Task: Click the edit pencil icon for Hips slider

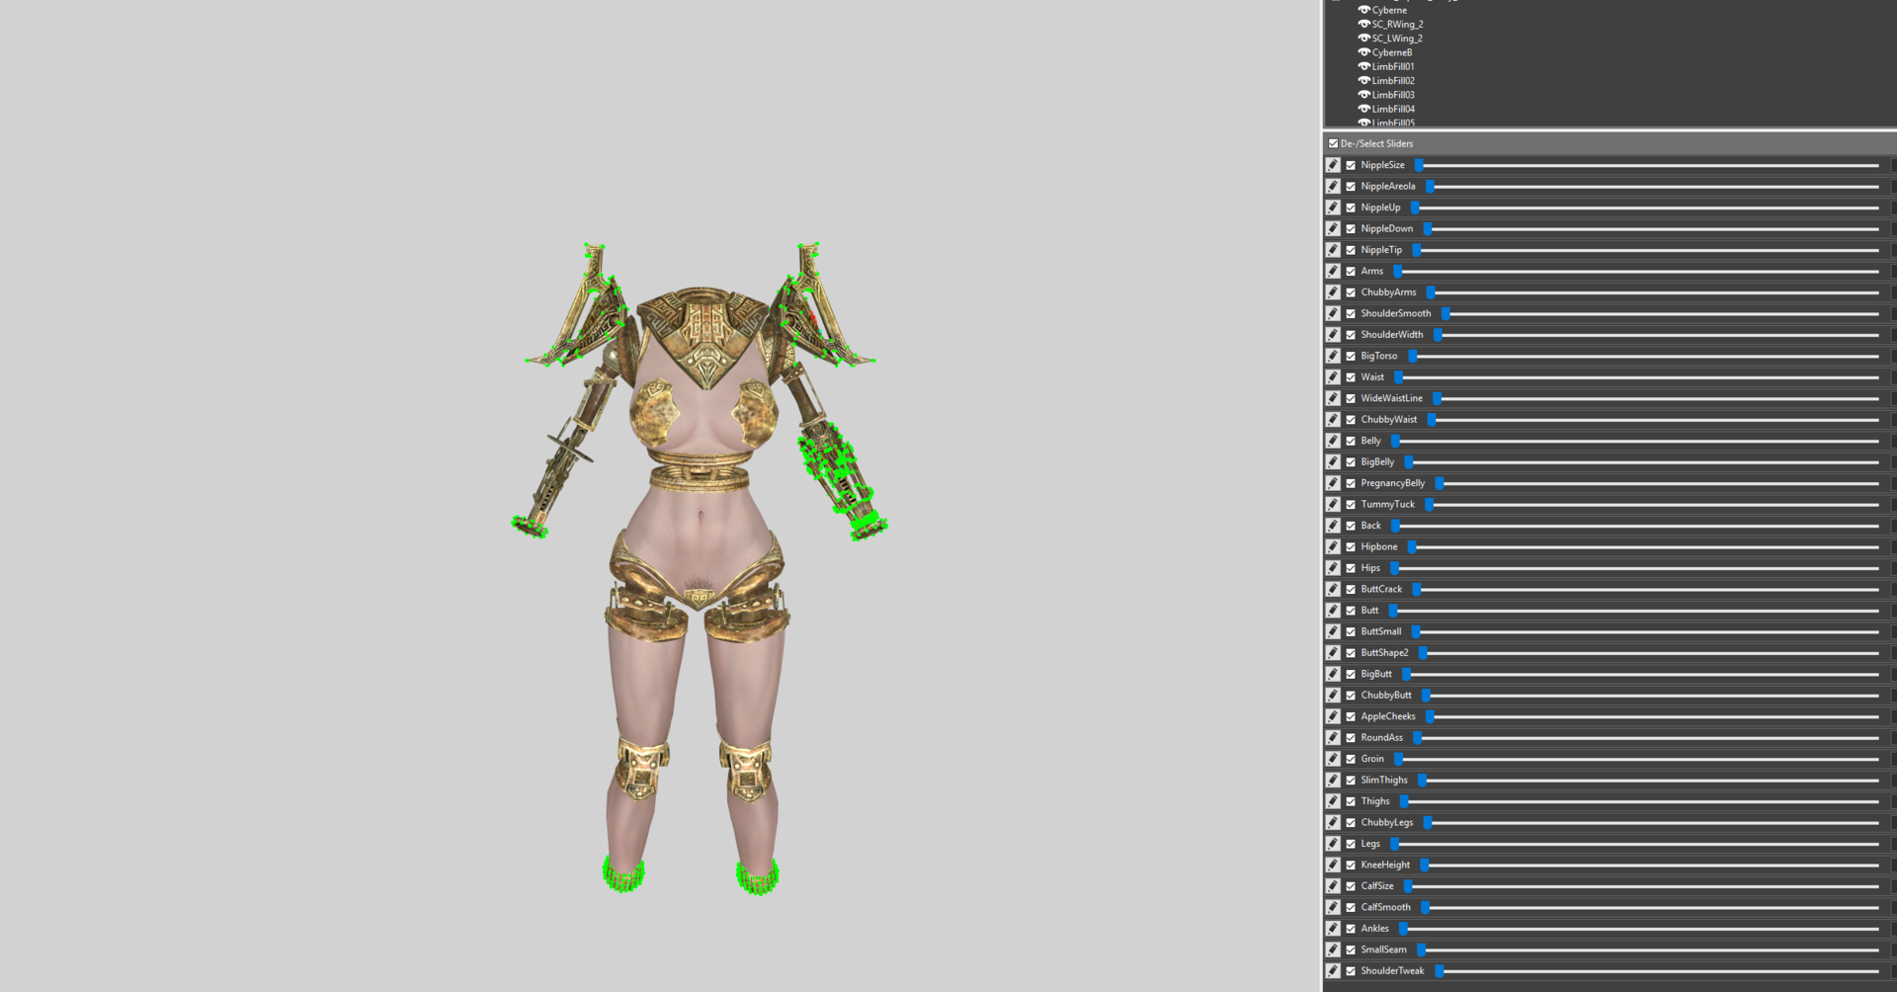Action: [1333, 568]
